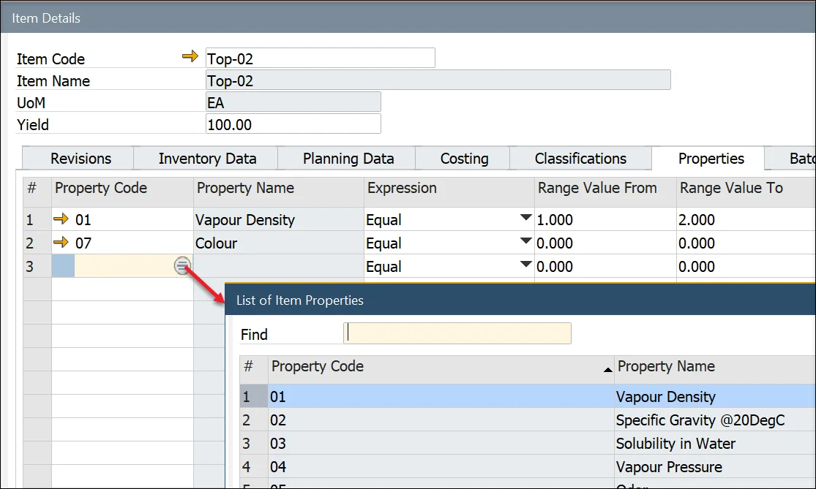816x489 pixels.
Task: Open link arrow for property code 07
Action: click(x=61, y=243)
